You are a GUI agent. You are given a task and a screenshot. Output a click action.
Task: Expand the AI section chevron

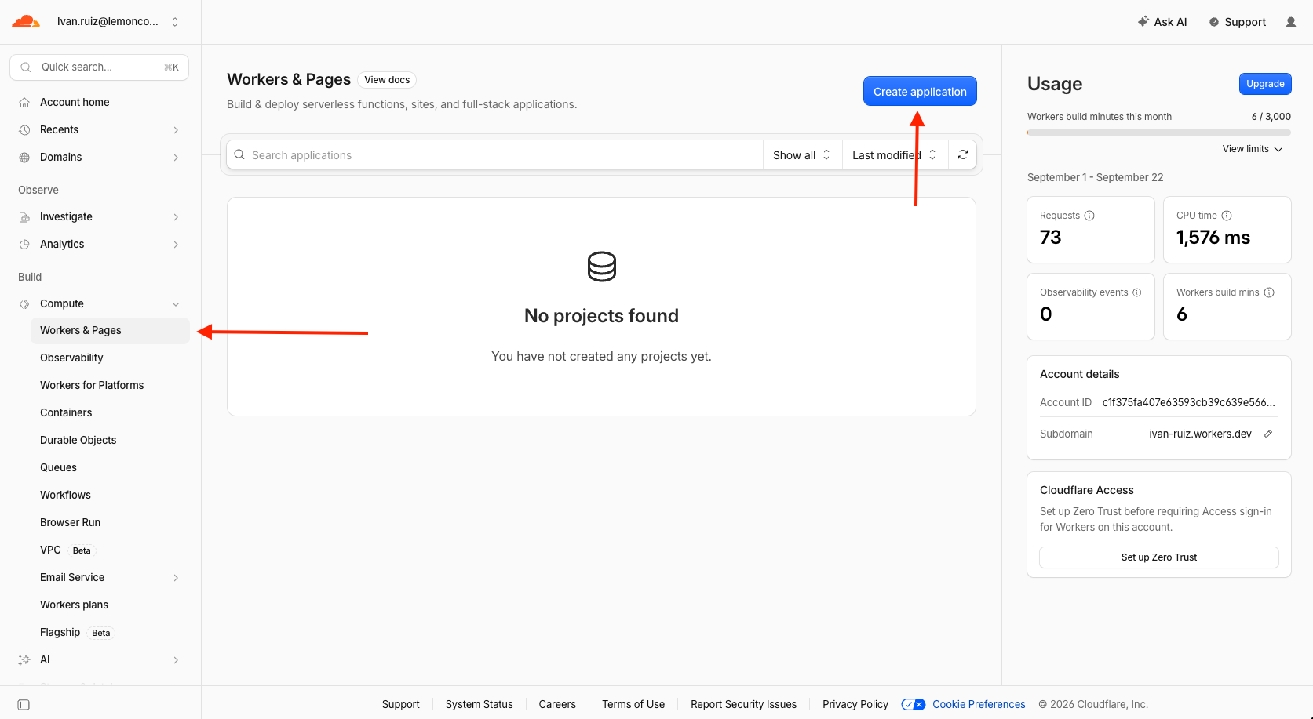pyautogui.click(x=176, y=660)
